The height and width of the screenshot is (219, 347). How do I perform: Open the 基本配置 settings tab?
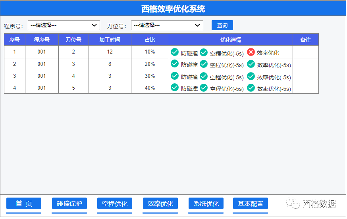coord(251,204)
